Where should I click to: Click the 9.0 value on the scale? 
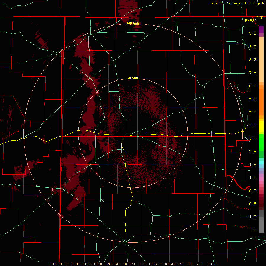pyautogui.click(x=253, y=47)
